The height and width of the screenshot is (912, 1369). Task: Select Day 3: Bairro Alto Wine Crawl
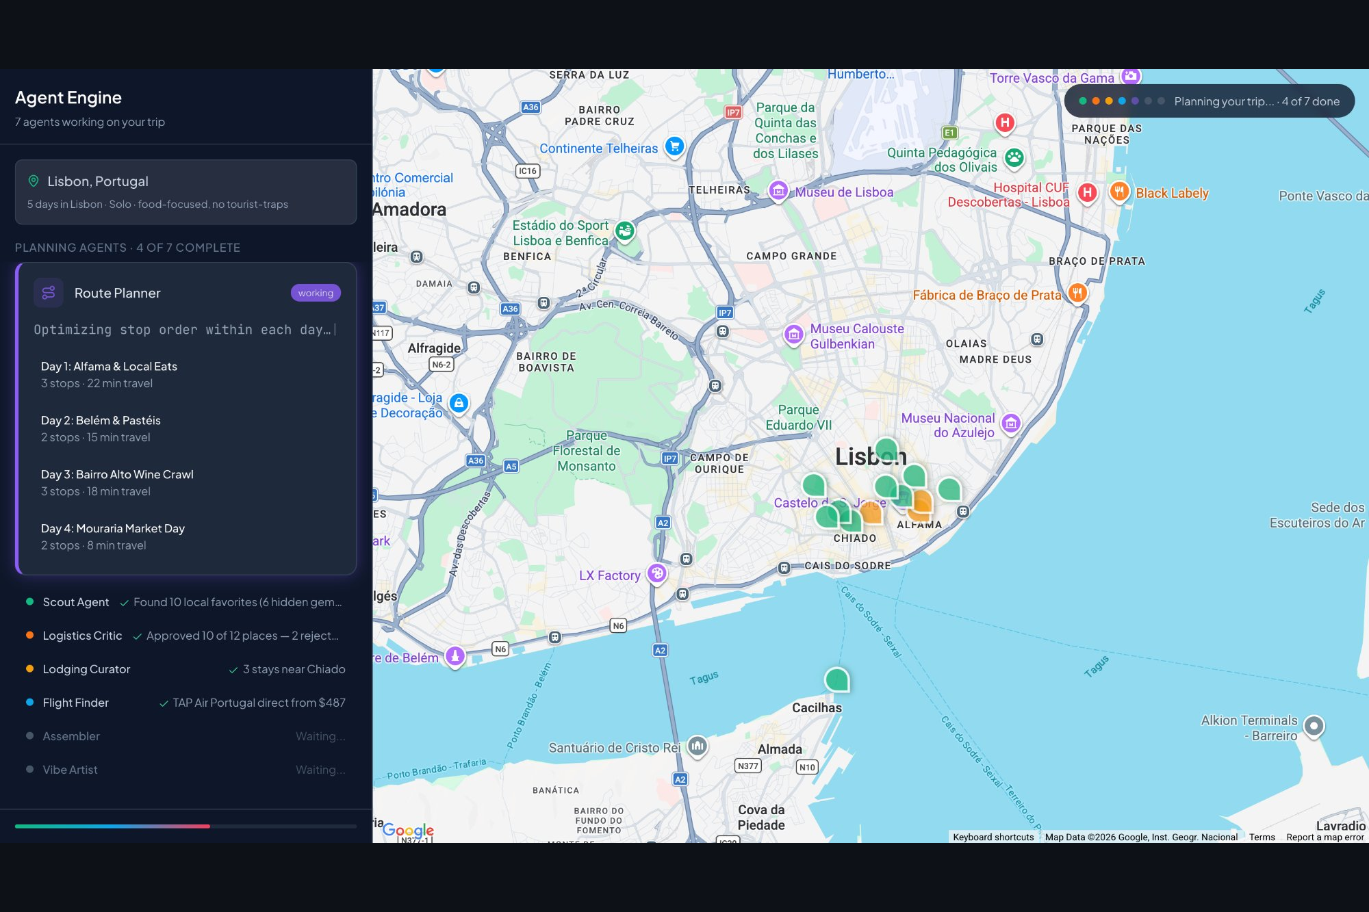pos(117,482)
